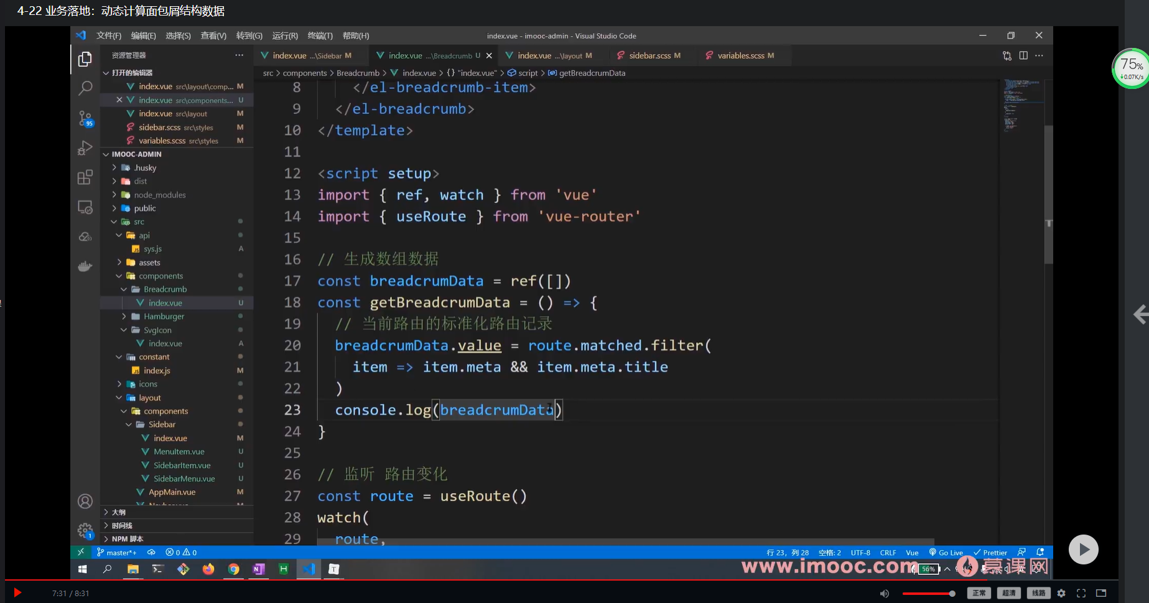Open the Remote Explorer view icon
The image size is (1149, 603).
tap(85, 207)
